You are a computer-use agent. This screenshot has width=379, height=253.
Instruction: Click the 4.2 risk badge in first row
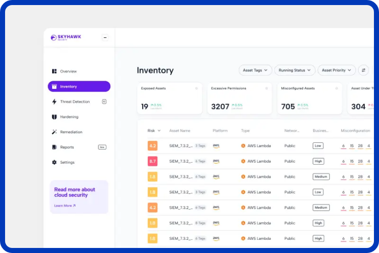pos(152,146)
